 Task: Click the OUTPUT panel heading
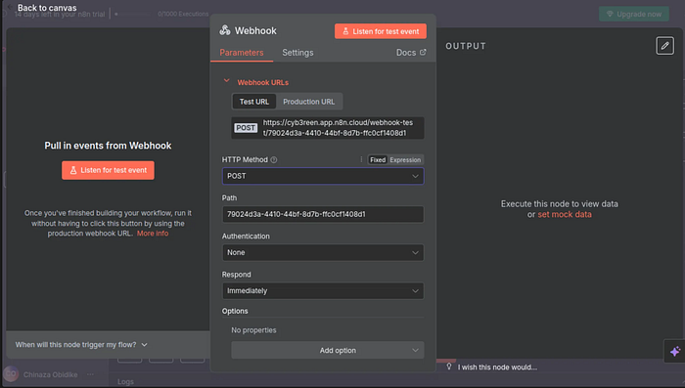point(466,46)
